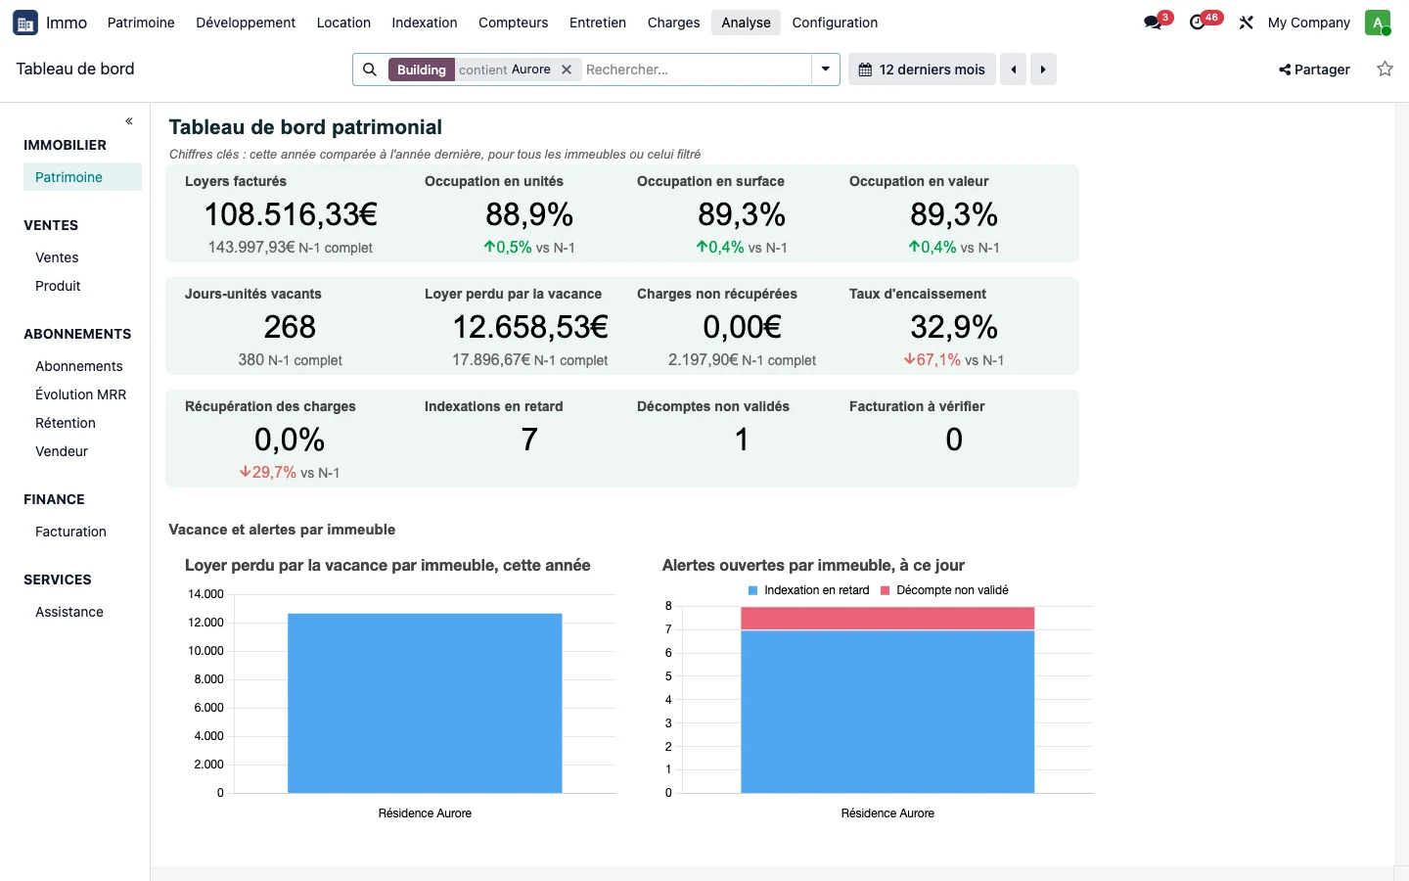Open the user avatar menu
This screenshot has width=1409, height=881.
click(1378, 23)
